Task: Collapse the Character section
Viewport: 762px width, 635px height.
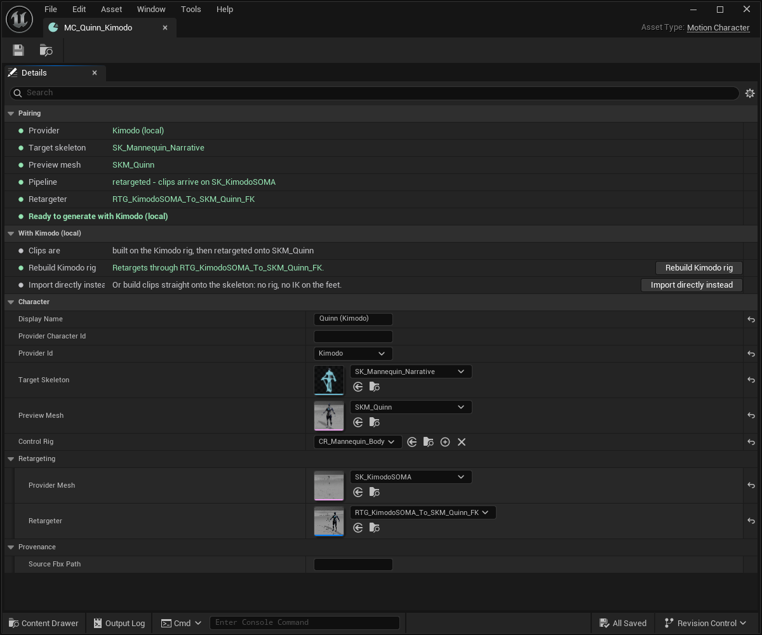Action: pyautogui.click(x=11, y=302)
